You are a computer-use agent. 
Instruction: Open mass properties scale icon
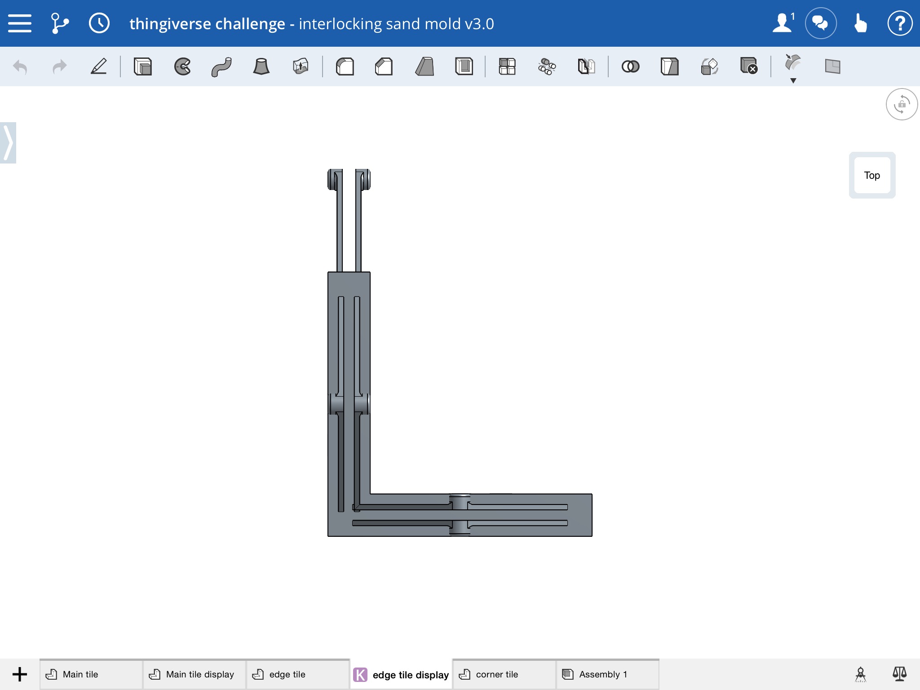[899, 674]
